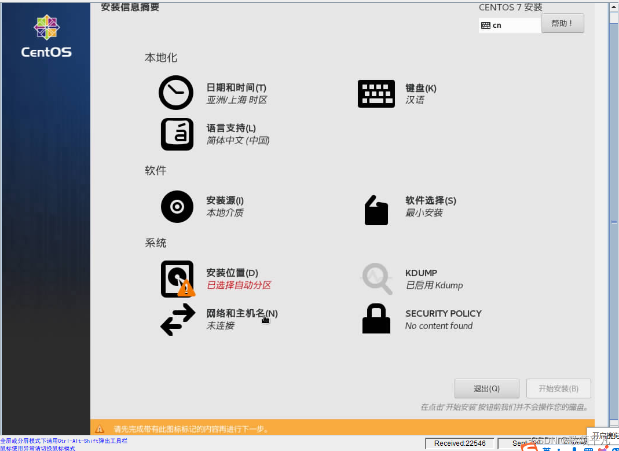Open 键盘(K) settings
The image size is (619, 451).
421,88
